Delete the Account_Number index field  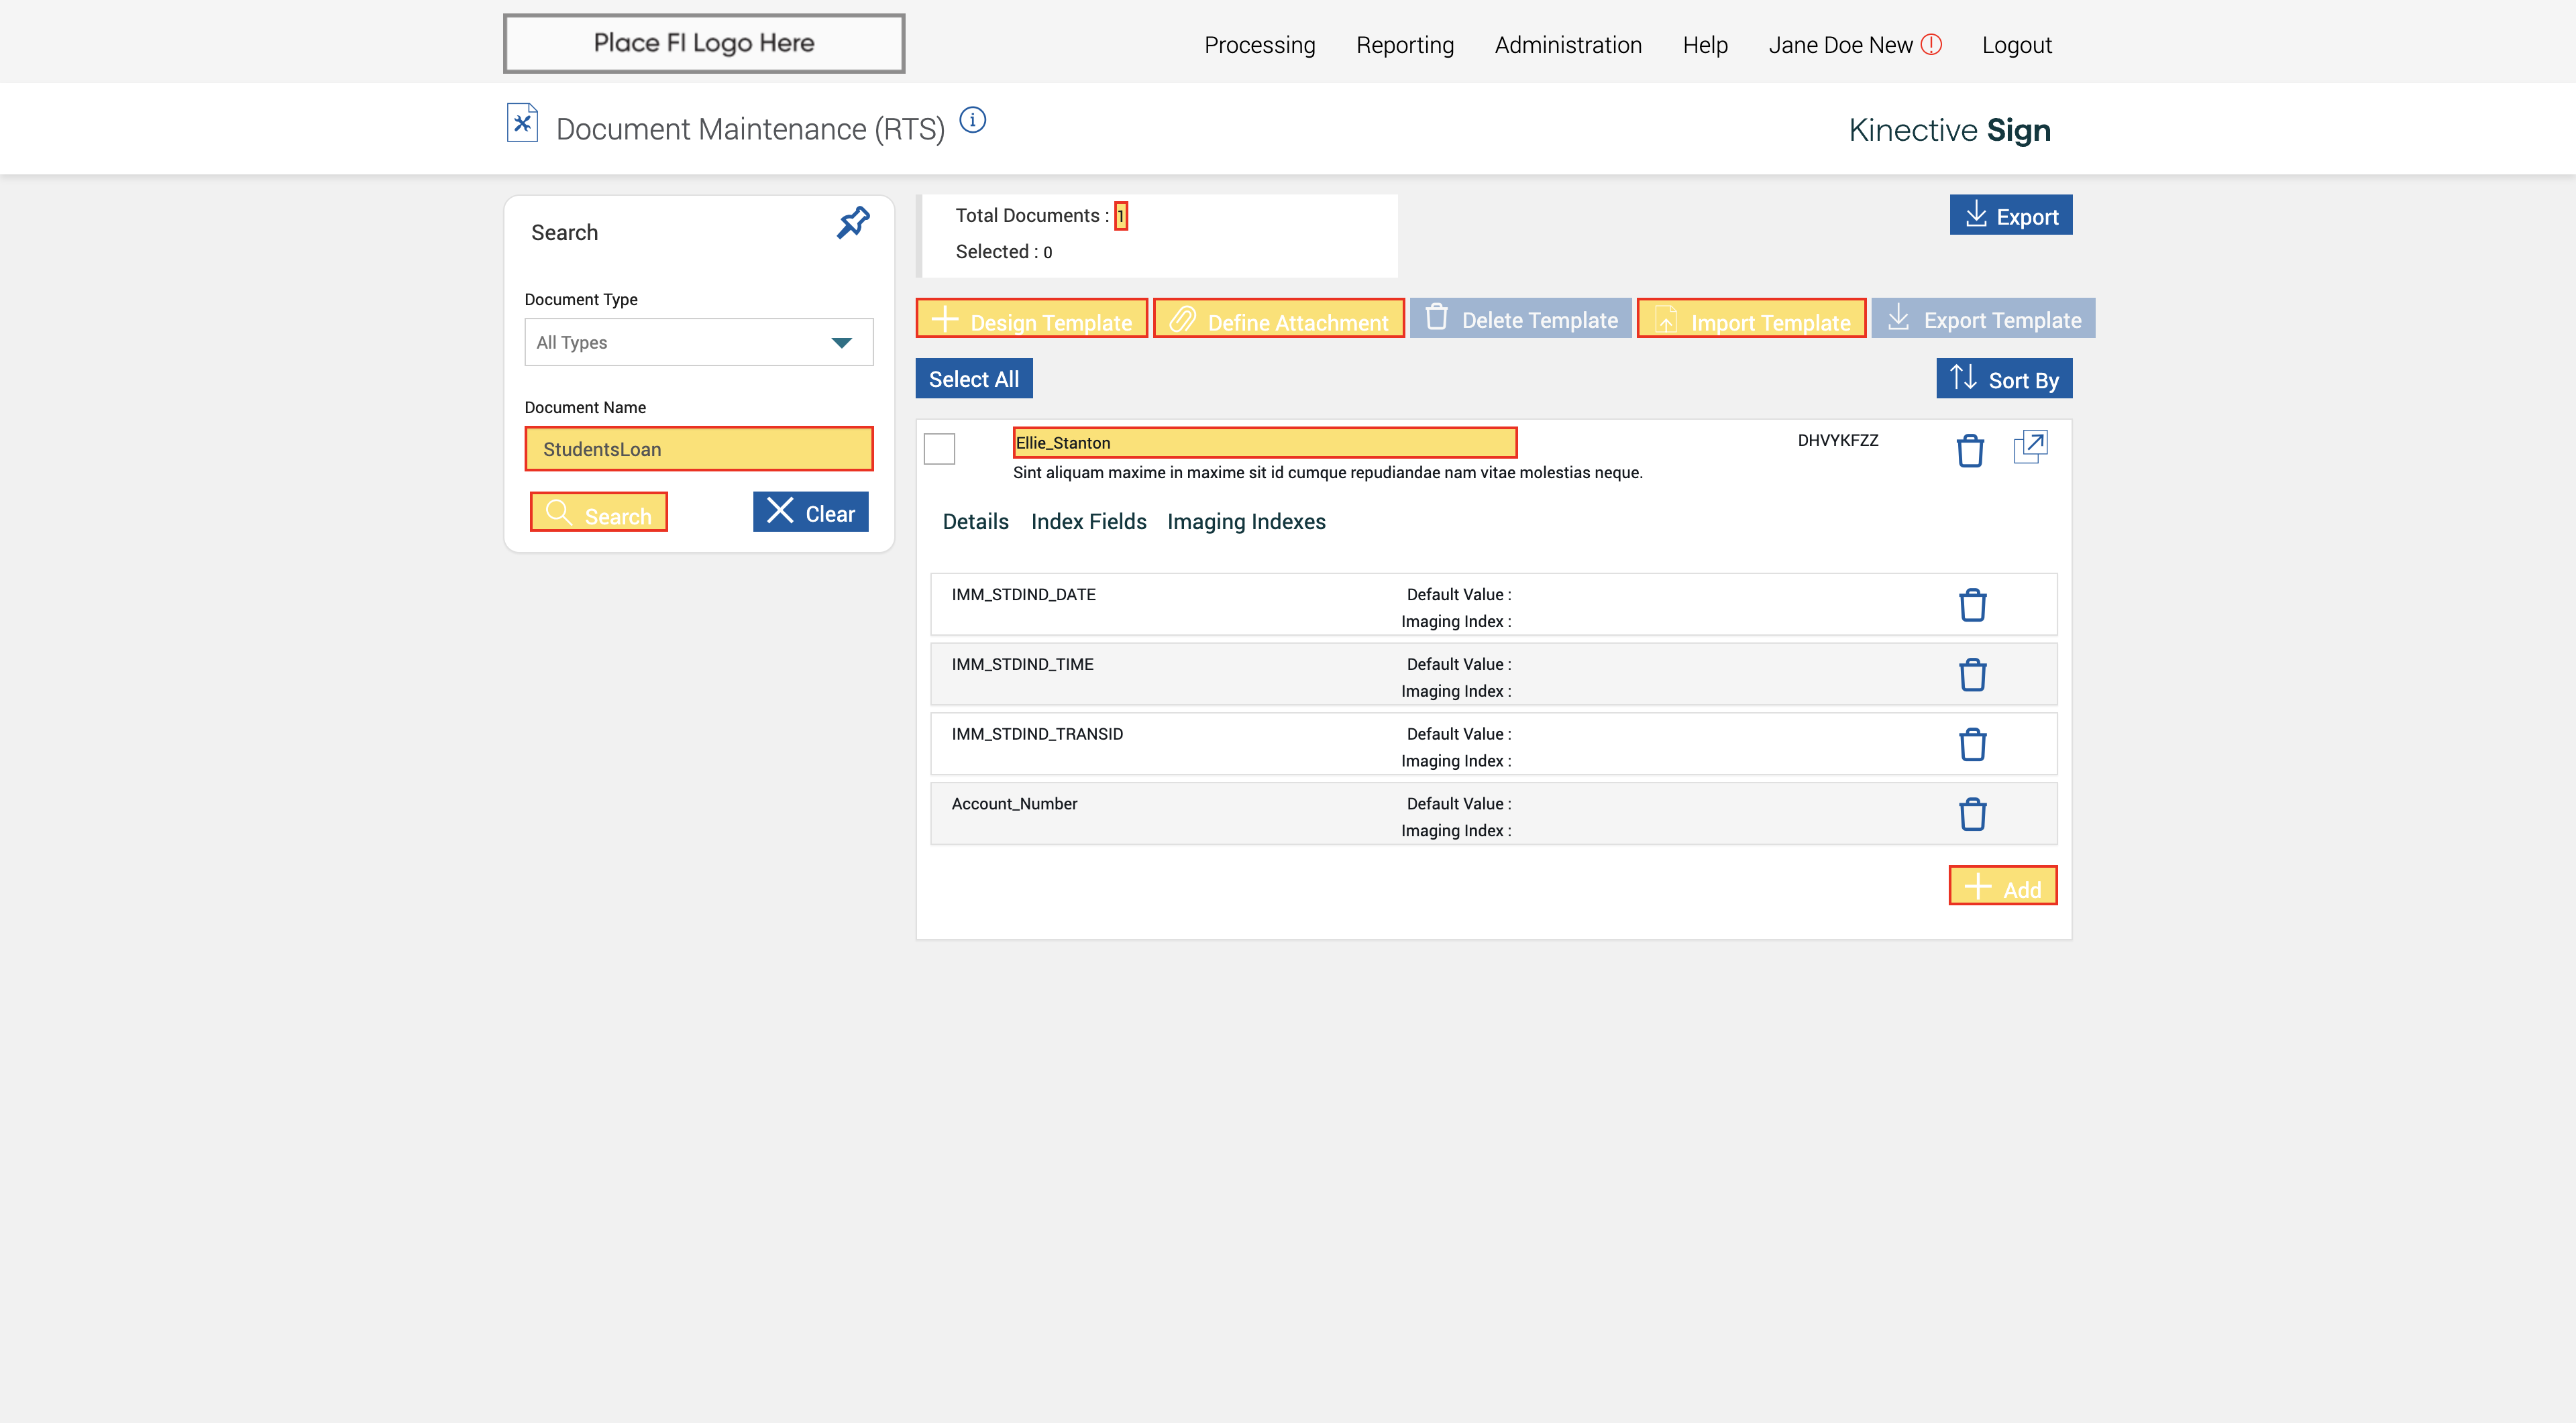1972,814
